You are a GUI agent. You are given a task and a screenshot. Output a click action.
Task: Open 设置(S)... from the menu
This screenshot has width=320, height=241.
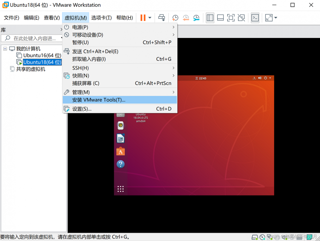(x=120, y=109)
